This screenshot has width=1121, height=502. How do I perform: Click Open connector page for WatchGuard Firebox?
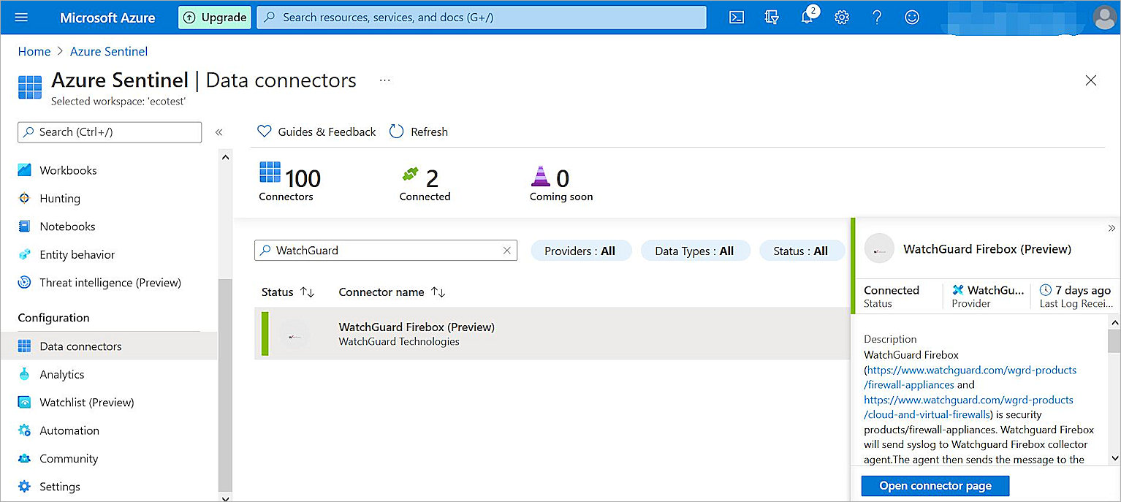(935, 485)
